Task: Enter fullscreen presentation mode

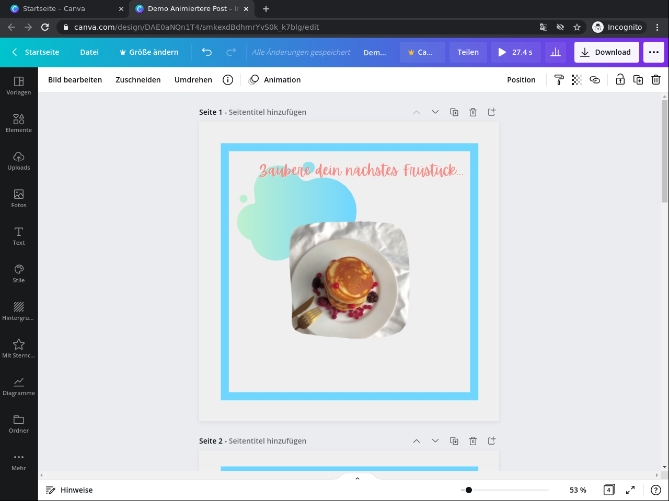Action: click(630, 490)
